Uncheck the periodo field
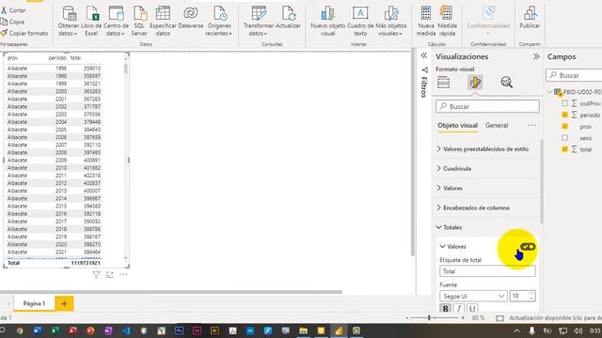 point(564,115)
